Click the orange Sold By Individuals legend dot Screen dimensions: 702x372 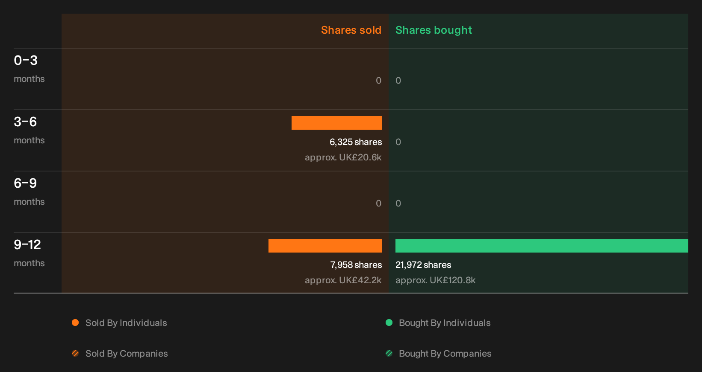(75, 323)
